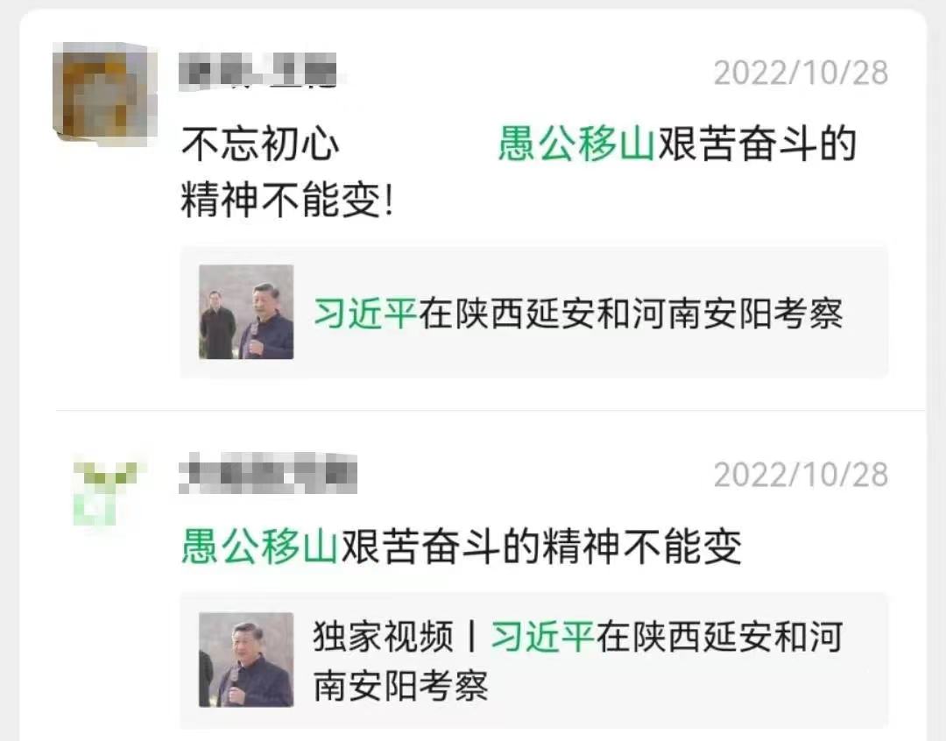Tap the first post's blurred username
Image resolution: width=946 pixels, height=741 pixels.
[x=258, y=72]
